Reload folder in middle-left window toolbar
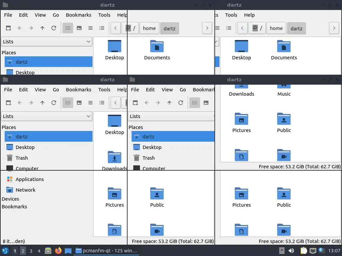This screenshot has width=342, height=256. (54, 103)
